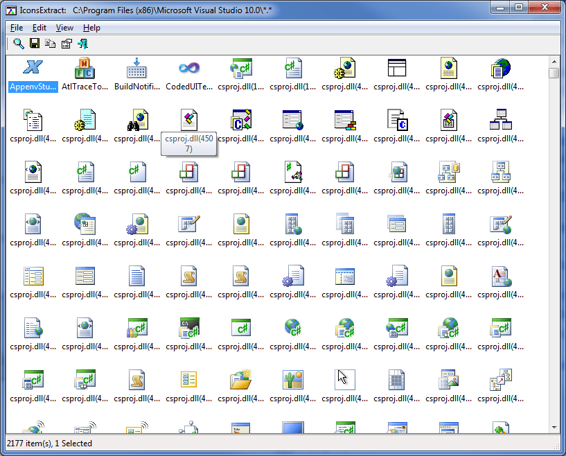Select the document with landscape image icon

(449, 380)
